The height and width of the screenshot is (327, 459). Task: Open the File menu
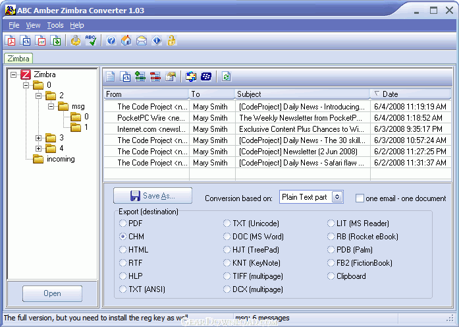[x=14, y=25]
